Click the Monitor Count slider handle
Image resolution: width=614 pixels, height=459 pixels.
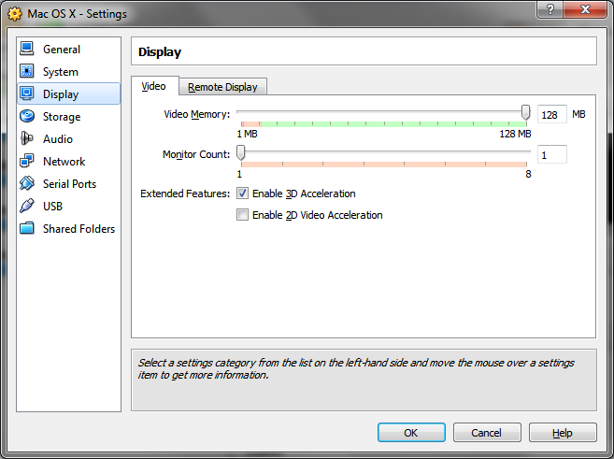(x=241, y=152)
